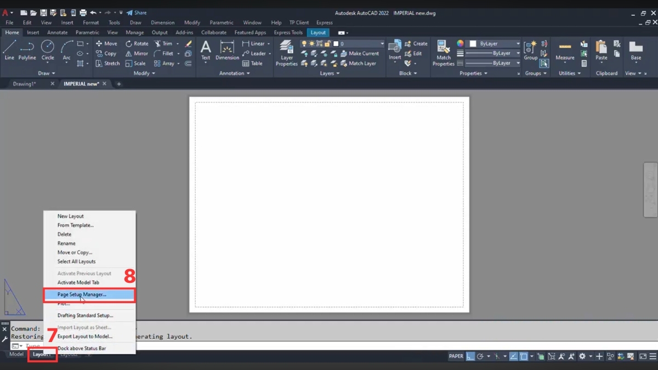This screenshot has height=370, width=658.
Task: Add a new drawing tab with plus
Action: click(118, 84)
